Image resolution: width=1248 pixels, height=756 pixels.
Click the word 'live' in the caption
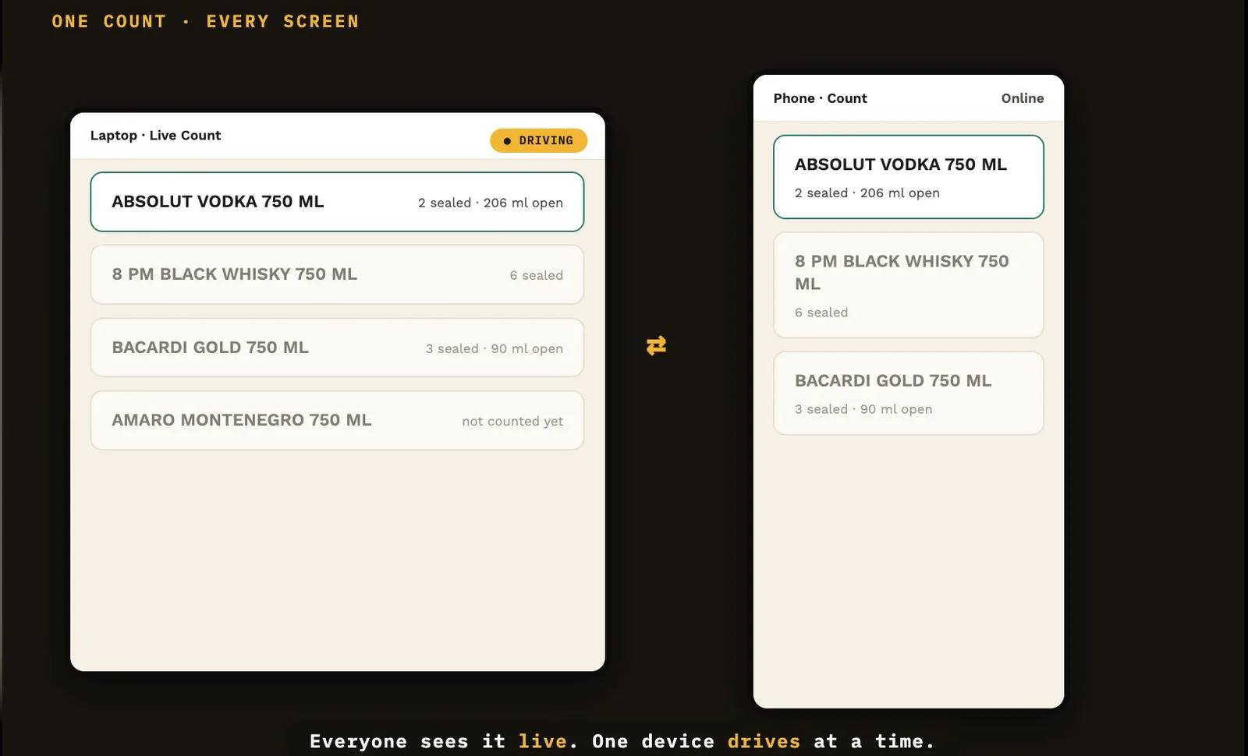542,741
